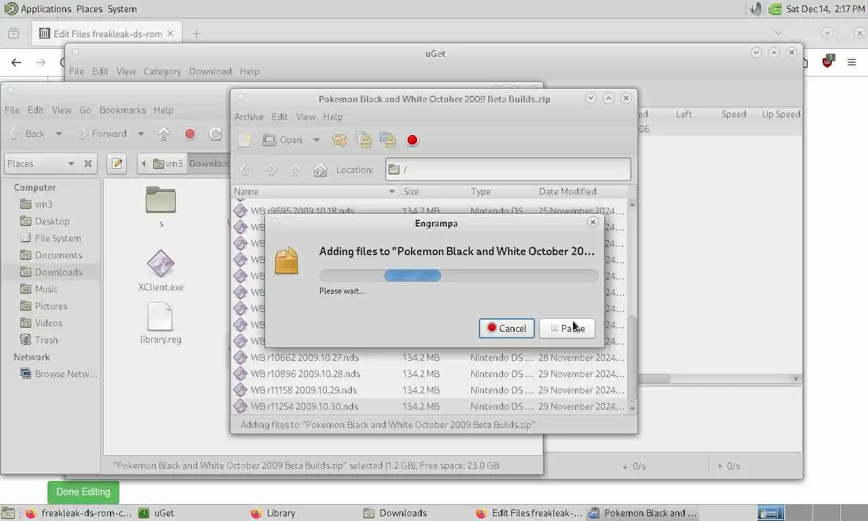Open the Download menu in uGet
Image resolution: width=868 pixels, height=521 pixels.
point(210,71)
